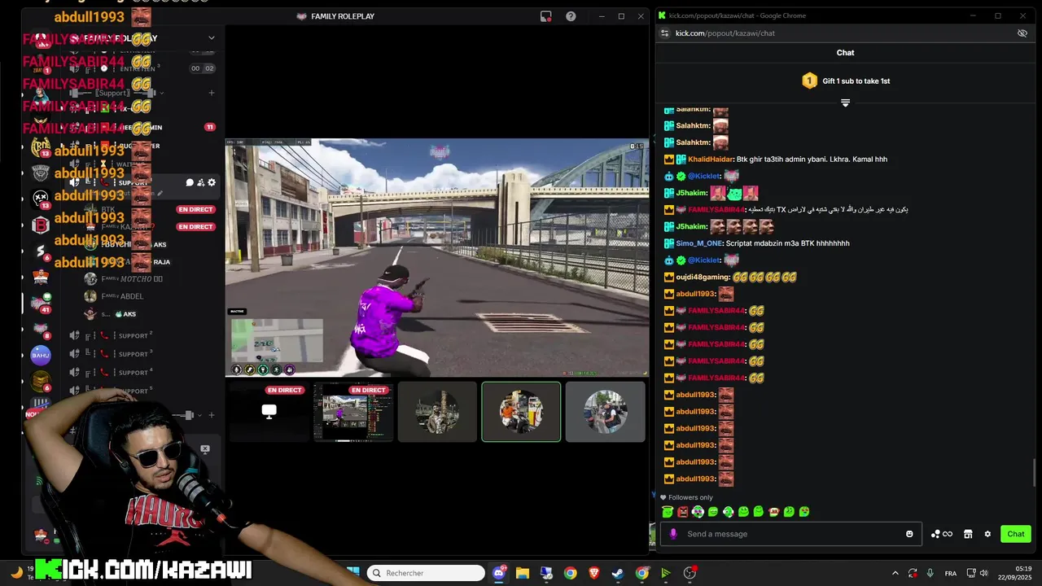Viewport: 1042px width, 586px height.
Task: Collapse the leaderboard arrow under gift banner
Action: 845,103
